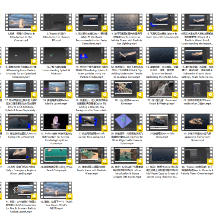
Task: Click the Rolling Wave Beach Setup.mp4 thumbnail
Action: [x=56, y=156]
